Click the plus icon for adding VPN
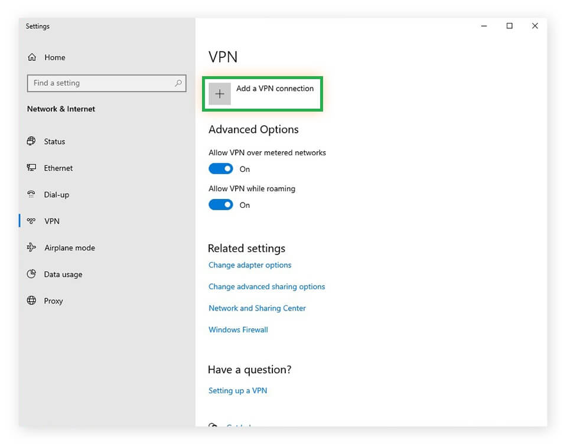This screenshot has height=444, width=567. point(219,93)
